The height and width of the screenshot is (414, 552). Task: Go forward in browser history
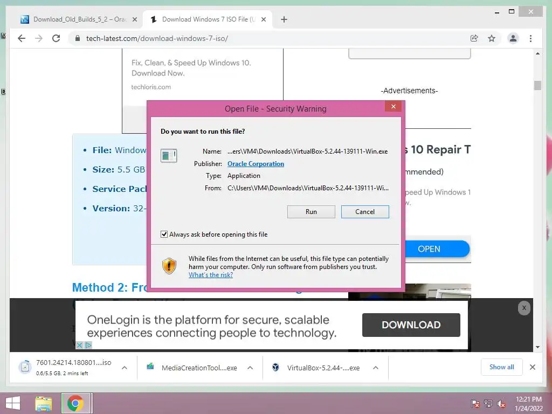point(39,38)
